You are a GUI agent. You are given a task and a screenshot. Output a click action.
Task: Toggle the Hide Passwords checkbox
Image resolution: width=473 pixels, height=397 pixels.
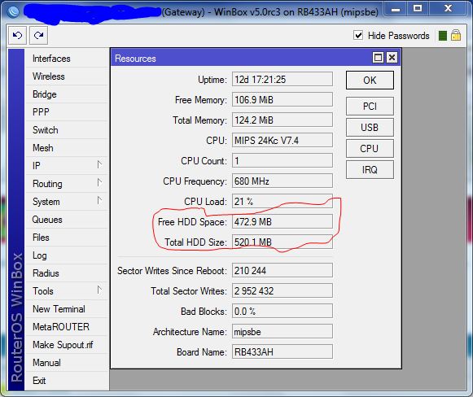(358, 35)
